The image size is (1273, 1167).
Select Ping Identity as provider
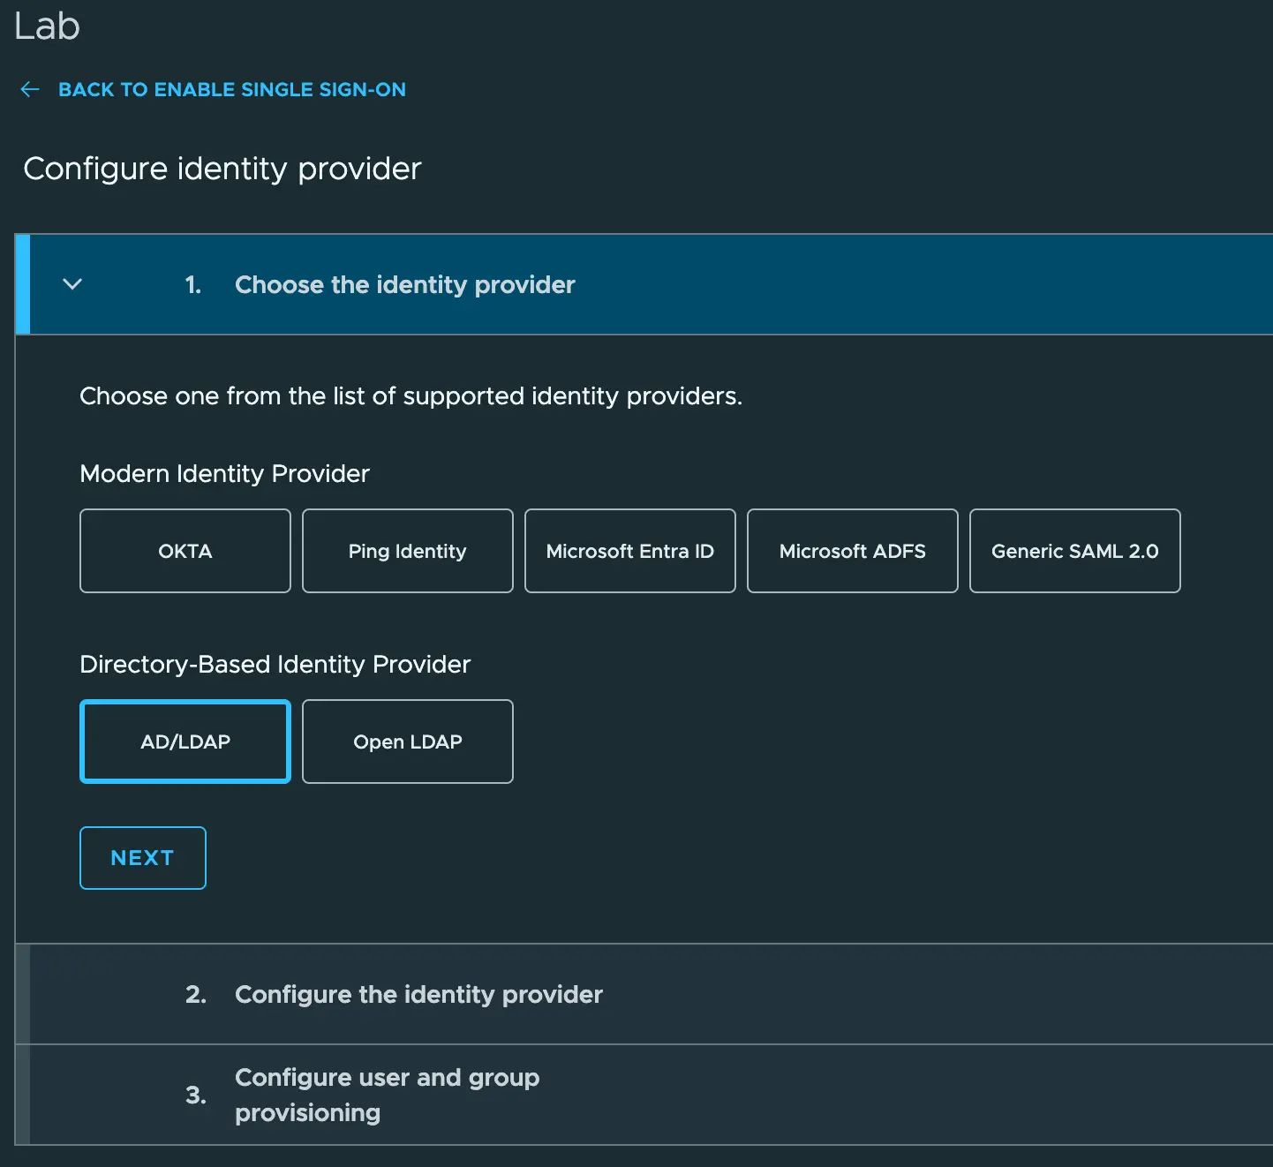coord(407,551)
